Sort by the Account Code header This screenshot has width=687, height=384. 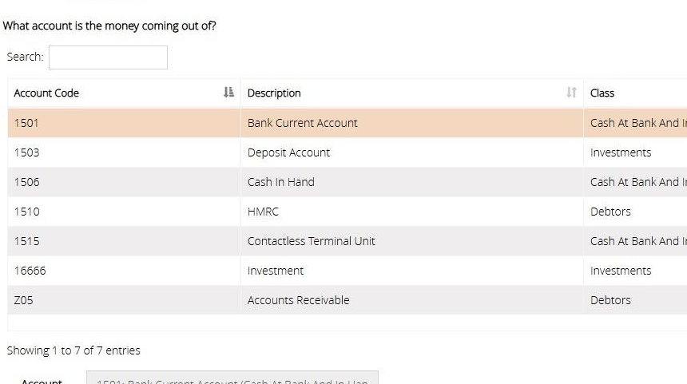pos(46,93)
